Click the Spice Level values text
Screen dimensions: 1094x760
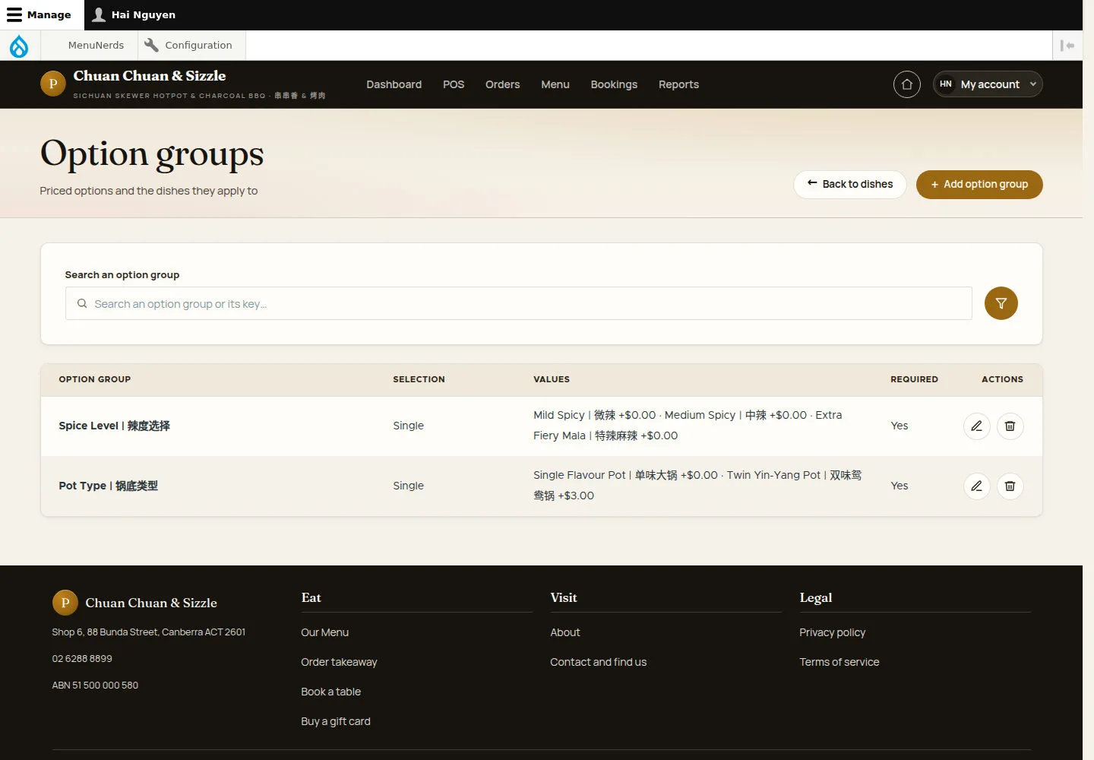[688, 426]
